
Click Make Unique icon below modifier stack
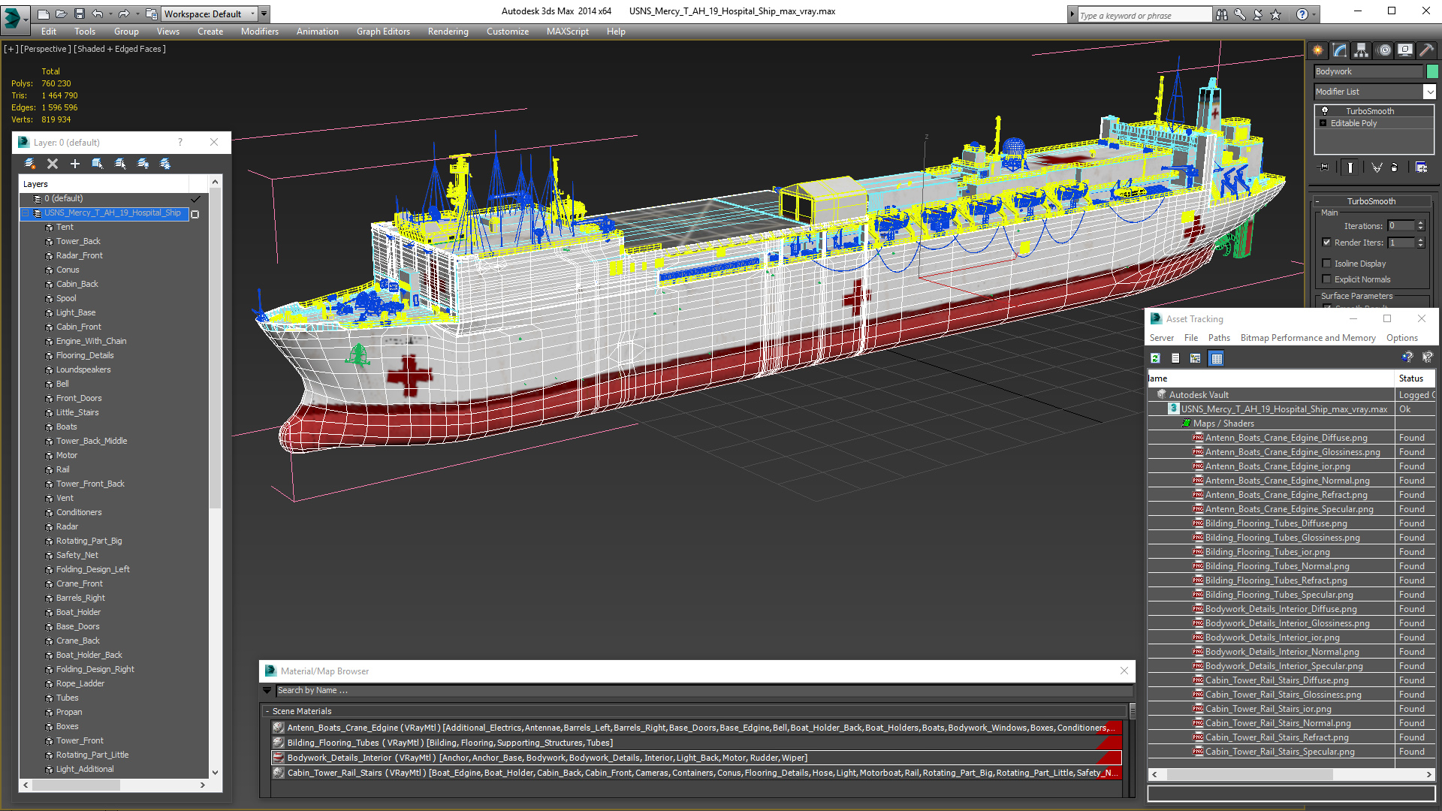click(x=1377, y=167)
